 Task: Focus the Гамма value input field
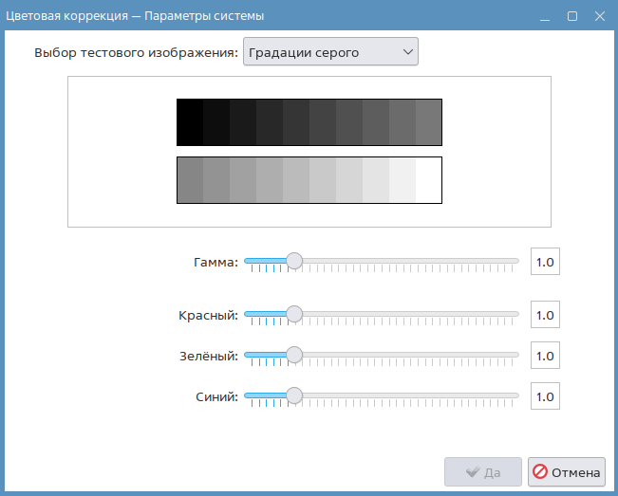[x=545, y=261]
